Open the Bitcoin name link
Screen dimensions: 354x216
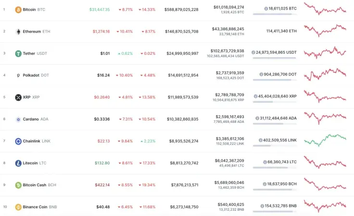click(29, 10)
